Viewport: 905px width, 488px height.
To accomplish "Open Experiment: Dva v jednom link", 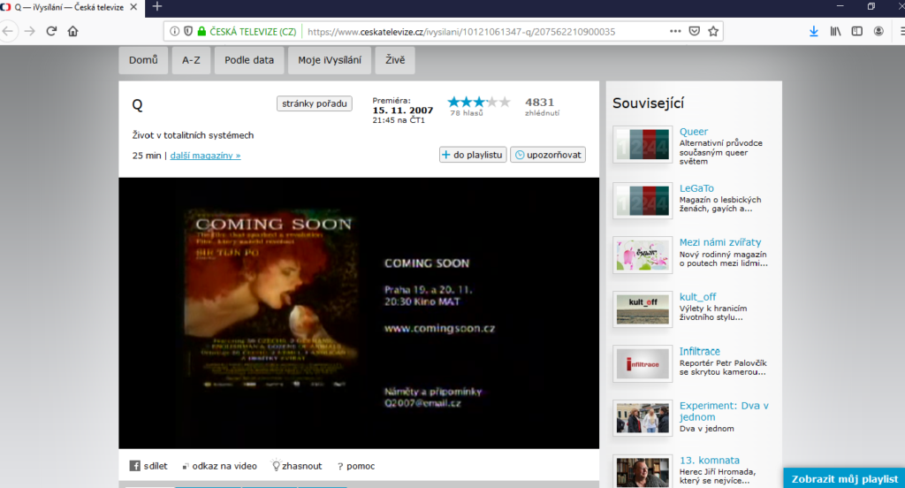I will point(724,411).
